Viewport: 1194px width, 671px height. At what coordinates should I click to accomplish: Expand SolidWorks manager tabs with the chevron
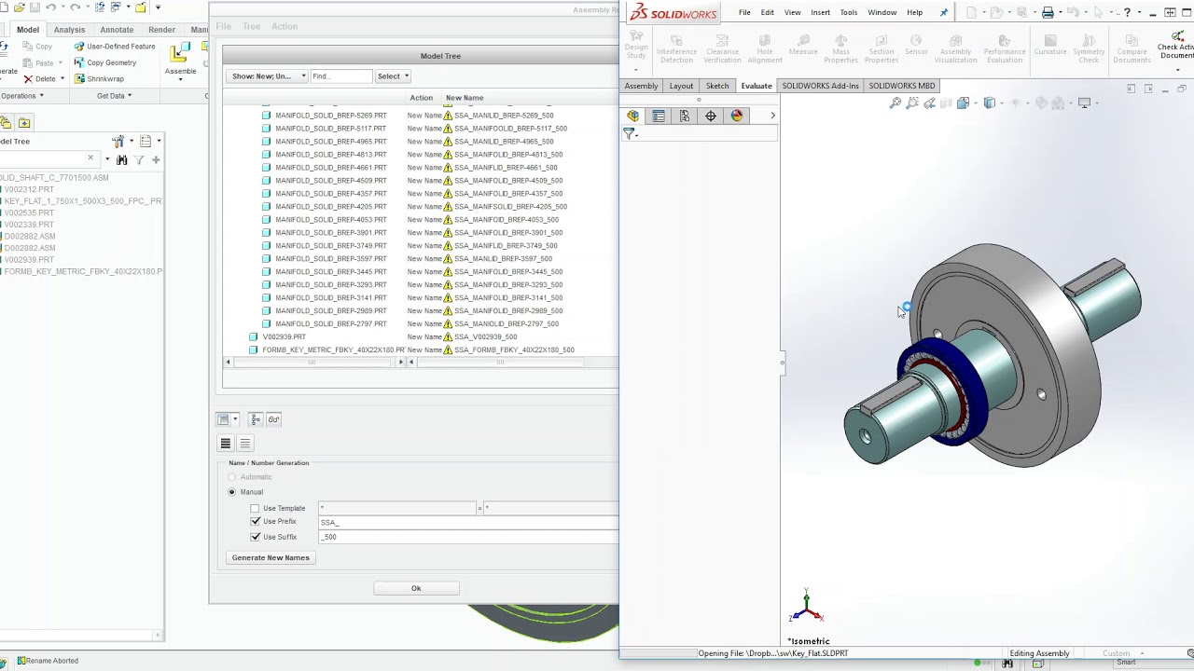pyautogui.click(x=772, y=116)
